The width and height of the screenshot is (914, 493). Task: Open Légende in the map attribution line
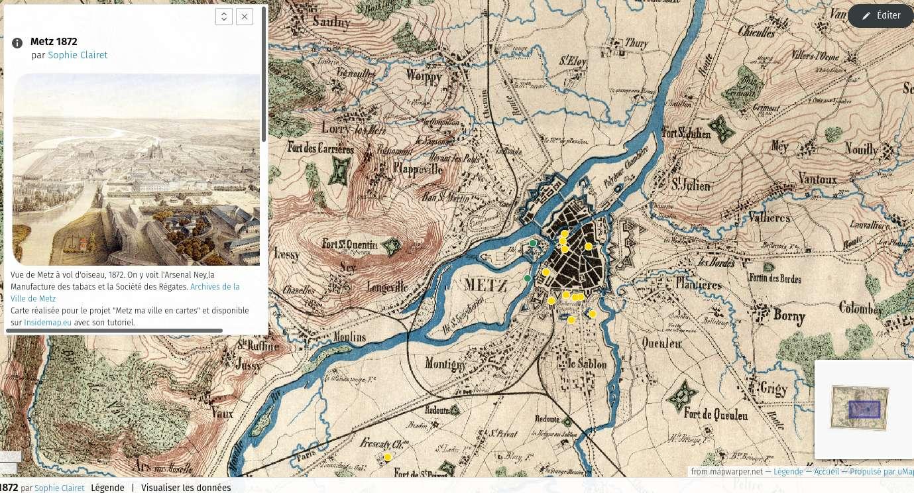[x=788, y=472]
